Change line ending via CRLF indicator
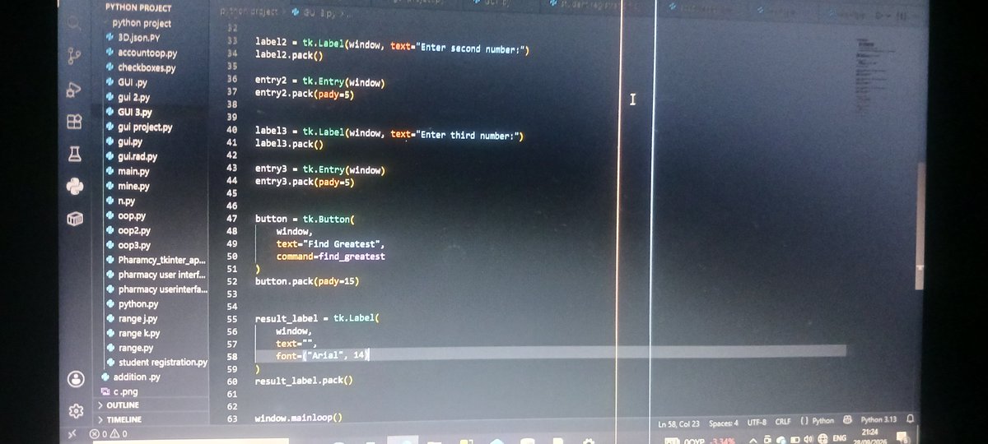 pyautogui.click(x=783, y=422)
